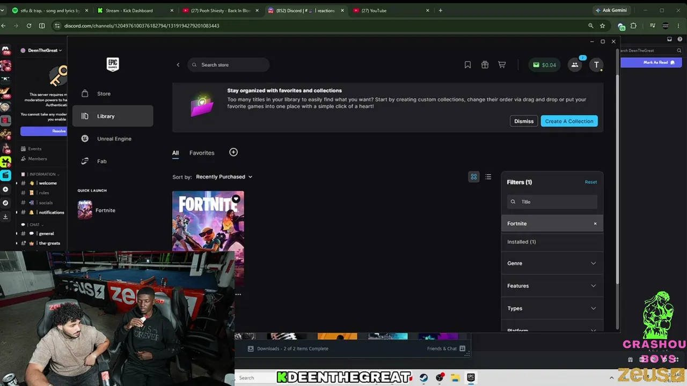
Task: Click the Ask Gemini button
Action: pyautogui.click(x=611, y=10)
